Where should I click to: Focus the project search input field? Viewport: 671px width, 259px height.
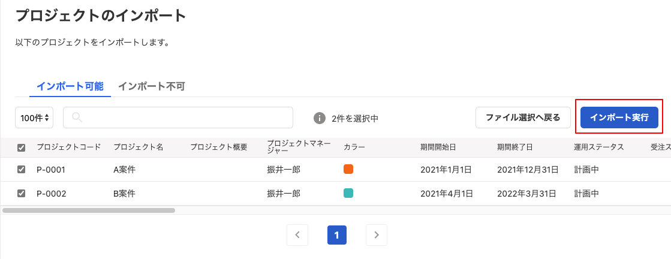(x=178, y=118)
